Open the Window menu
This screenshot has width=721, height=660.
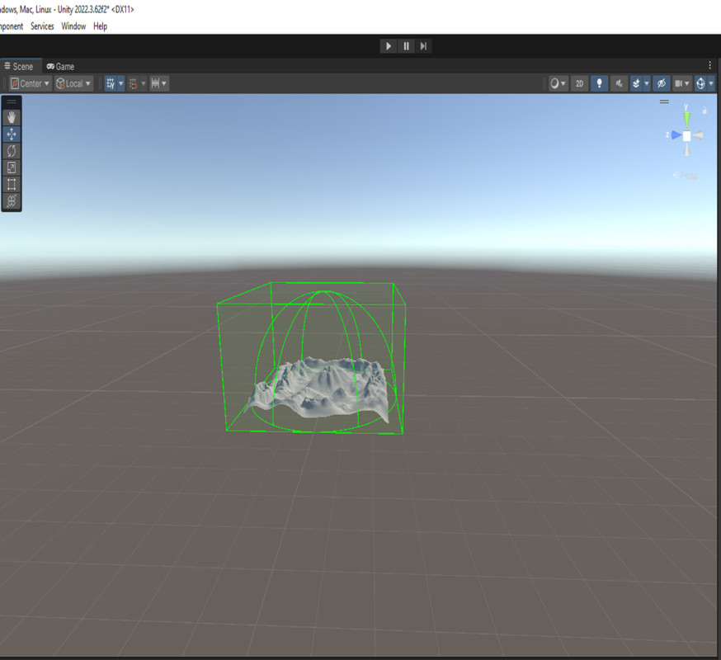point(73,26)
